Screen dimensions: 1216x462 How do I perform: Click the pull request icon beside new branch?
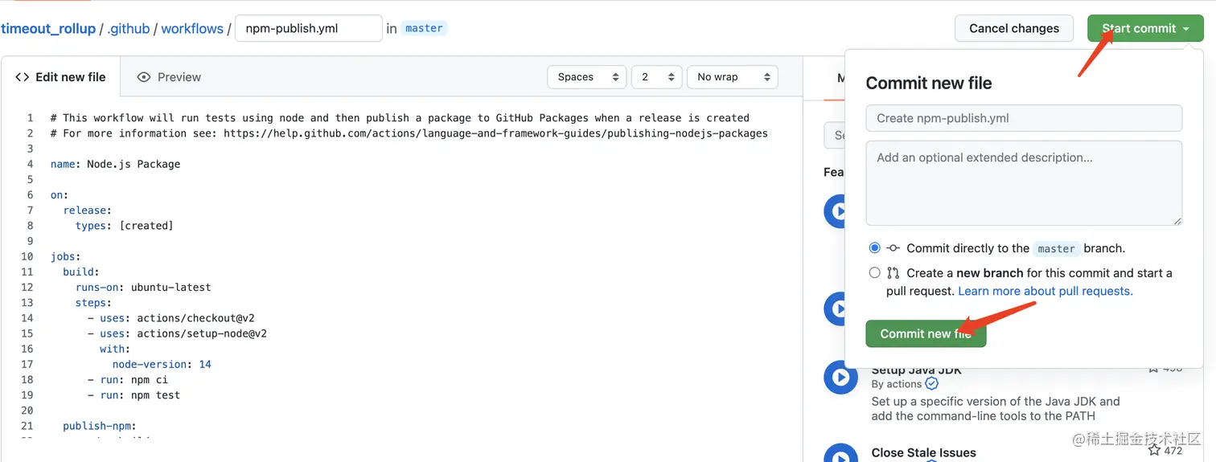click(893, 273)
